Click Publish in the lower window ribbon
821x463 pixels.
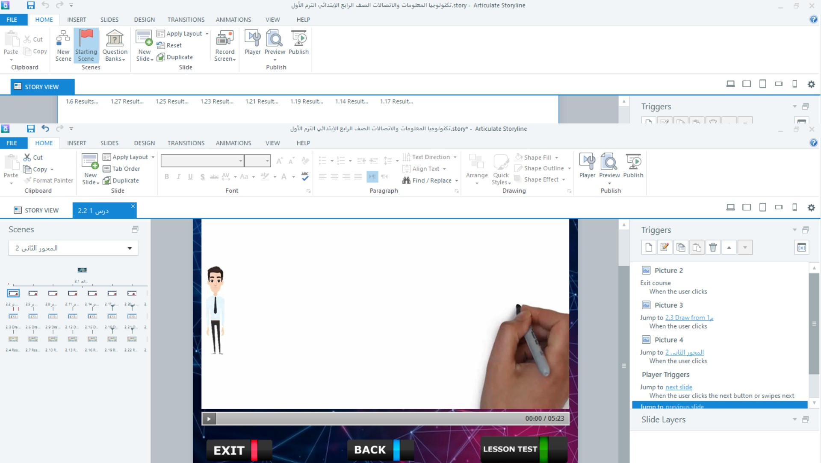633,166
